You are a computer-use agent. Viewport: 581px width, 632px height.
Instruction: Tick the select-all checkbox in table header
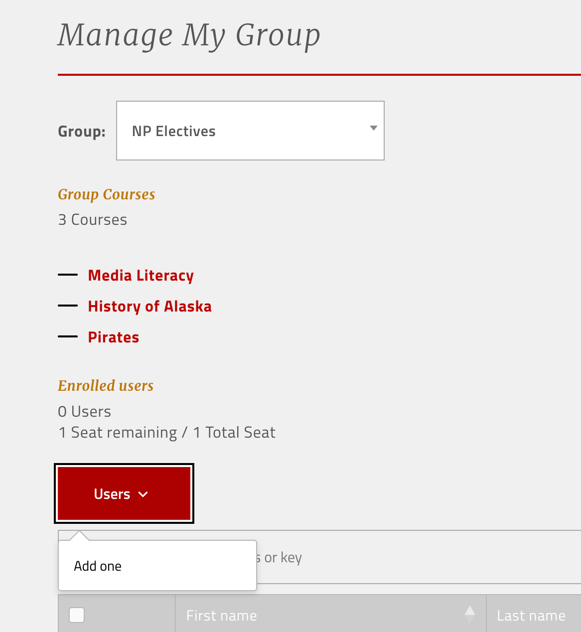point(77,615)
